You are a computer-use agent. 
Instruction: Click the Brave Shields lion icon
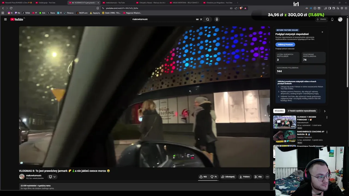click(x=241, y=8)
